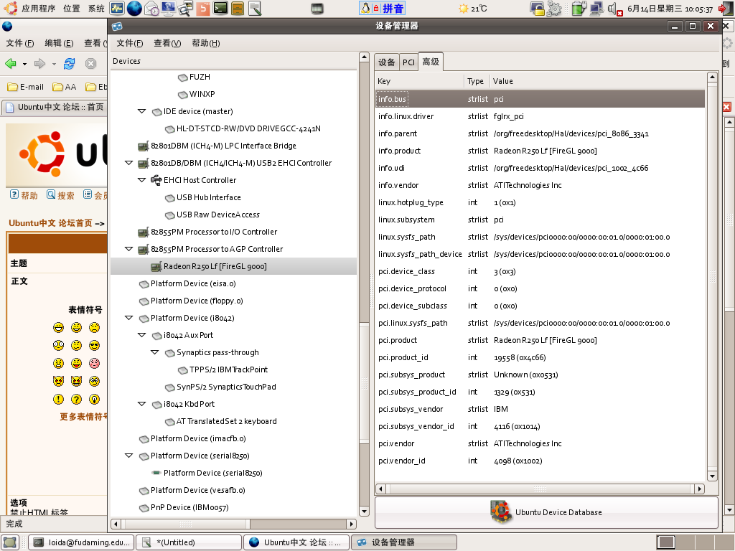Click the 82801DBM LPC Interface Bridge icon
This screenshot has height=551, width=735.
pos(144,146)
